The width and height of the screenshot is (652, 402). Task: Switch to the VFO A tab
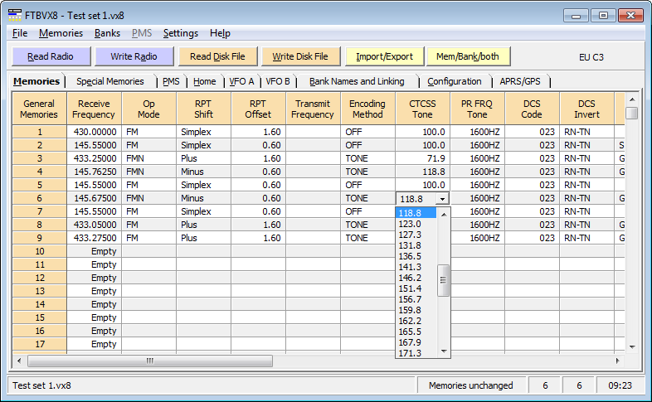pyautogui.click(x=241, y=81)
